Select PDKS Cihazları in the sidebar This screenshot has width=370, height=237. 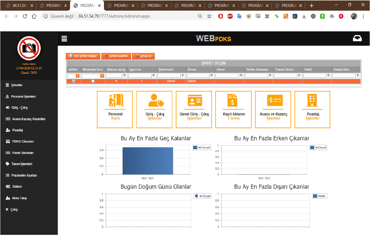(23, 141)
